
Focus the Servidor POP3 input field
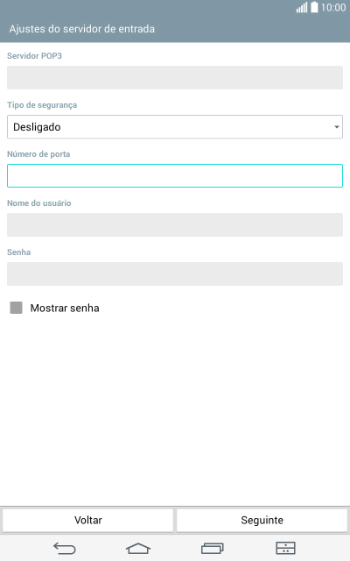coord(175,78)
